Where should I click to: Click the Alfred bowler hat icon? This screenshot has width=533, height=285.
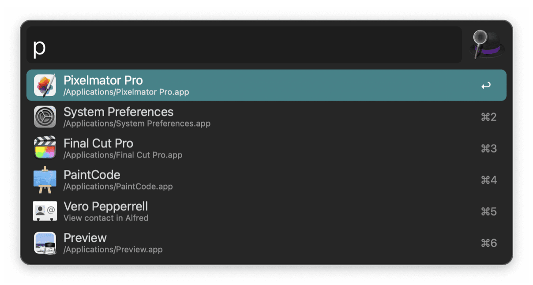point(487,44)
